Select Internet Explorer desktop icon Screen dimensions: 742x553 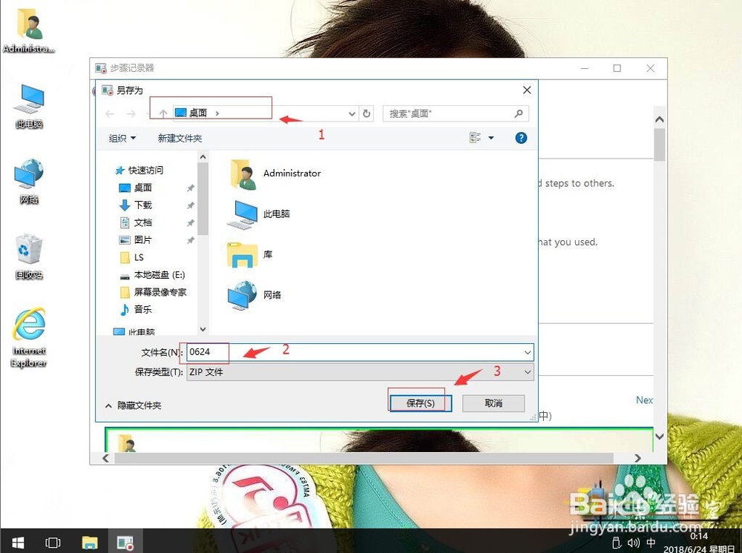[x=30, y=337]
